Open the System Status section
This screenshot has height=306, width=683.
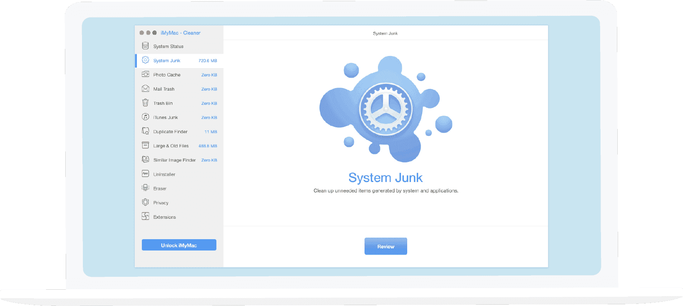(179, 46)
